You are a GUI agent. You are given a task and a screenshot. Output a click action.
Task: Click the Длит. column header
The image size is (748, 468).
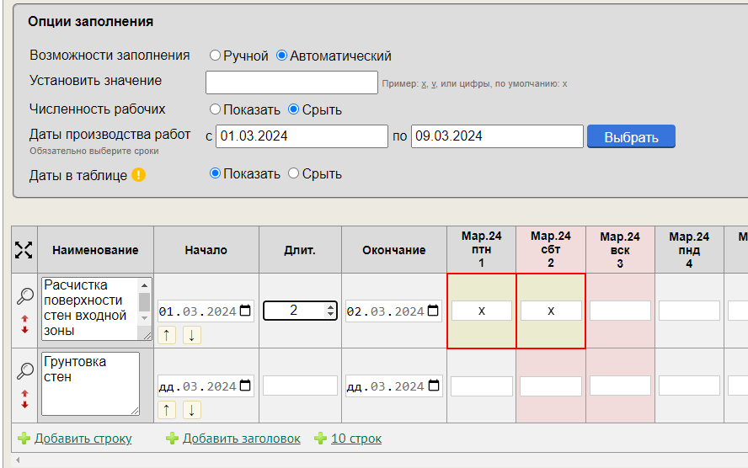300,250
